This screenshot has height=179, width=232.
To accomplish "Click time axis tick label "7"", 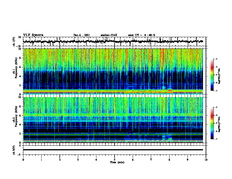I will click(x=151, y=160).
